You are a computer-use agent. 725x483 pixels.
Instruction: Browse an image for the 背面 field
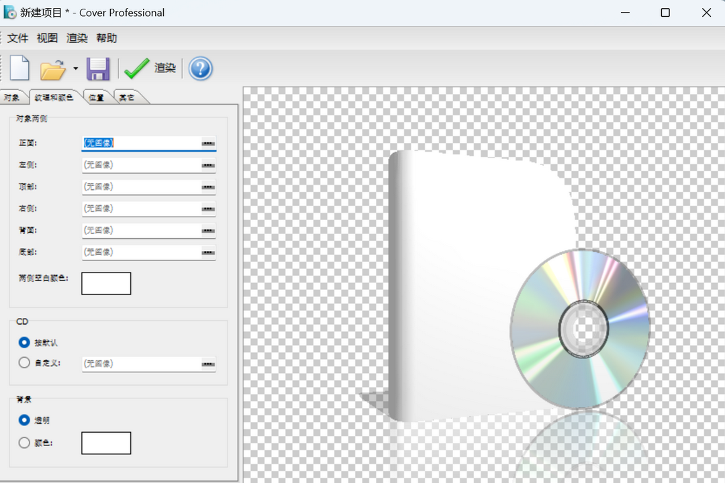tap(208, 230)
